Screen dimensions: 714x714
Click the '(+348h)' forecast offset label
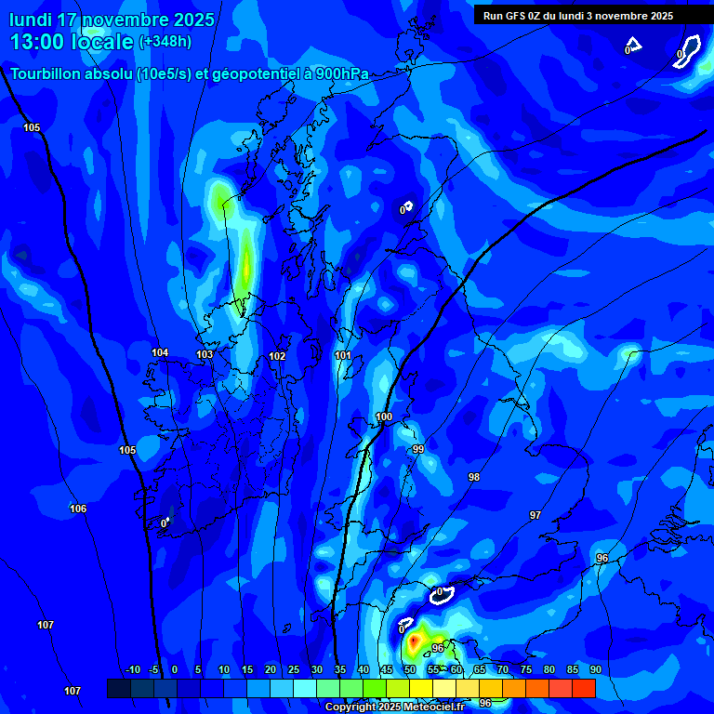pos(165,42)
